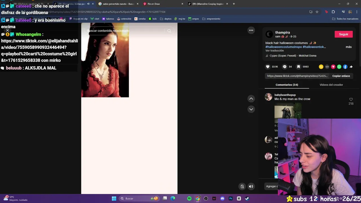Open Task View from the taskbar
The height and width of the screenshot is (203, 361).
click(165, 198)
